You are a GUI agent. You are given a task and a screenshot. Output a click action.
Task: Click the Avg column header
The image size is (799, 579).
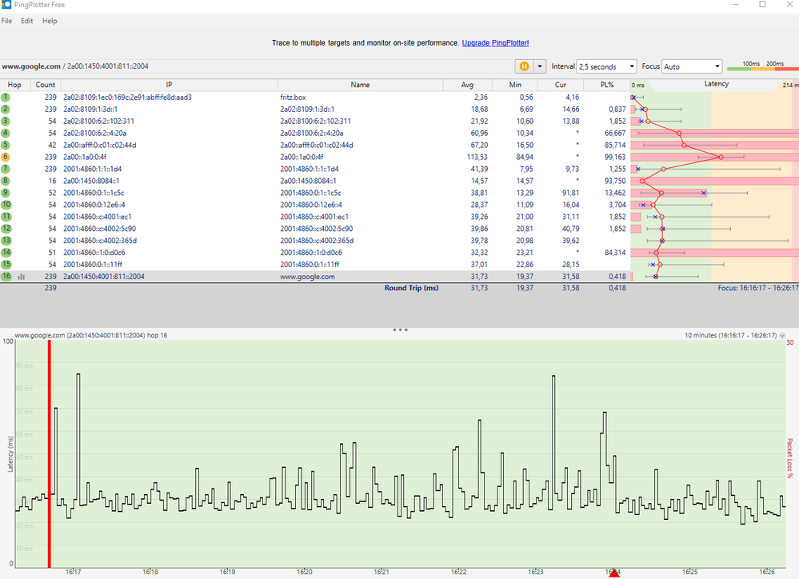coord(467,85)
